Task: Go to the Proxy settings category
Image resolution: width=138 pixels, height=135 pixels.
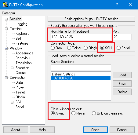Action: [20, 87]
